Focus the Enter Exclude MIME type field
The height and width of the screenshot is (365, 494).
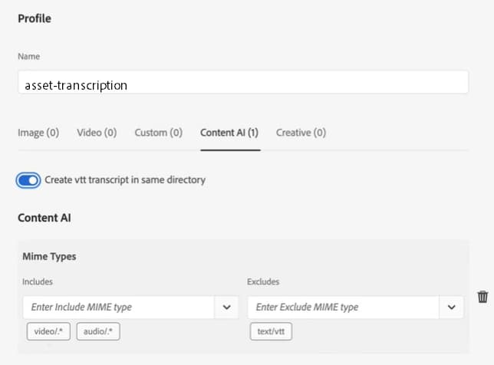click(342, 307)
